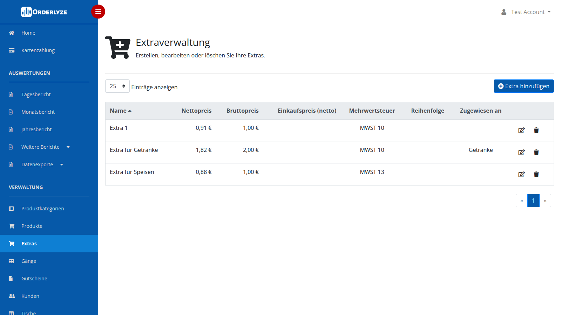Go to Home in sidebar
The image size is (561, 315).
point(49,33)
